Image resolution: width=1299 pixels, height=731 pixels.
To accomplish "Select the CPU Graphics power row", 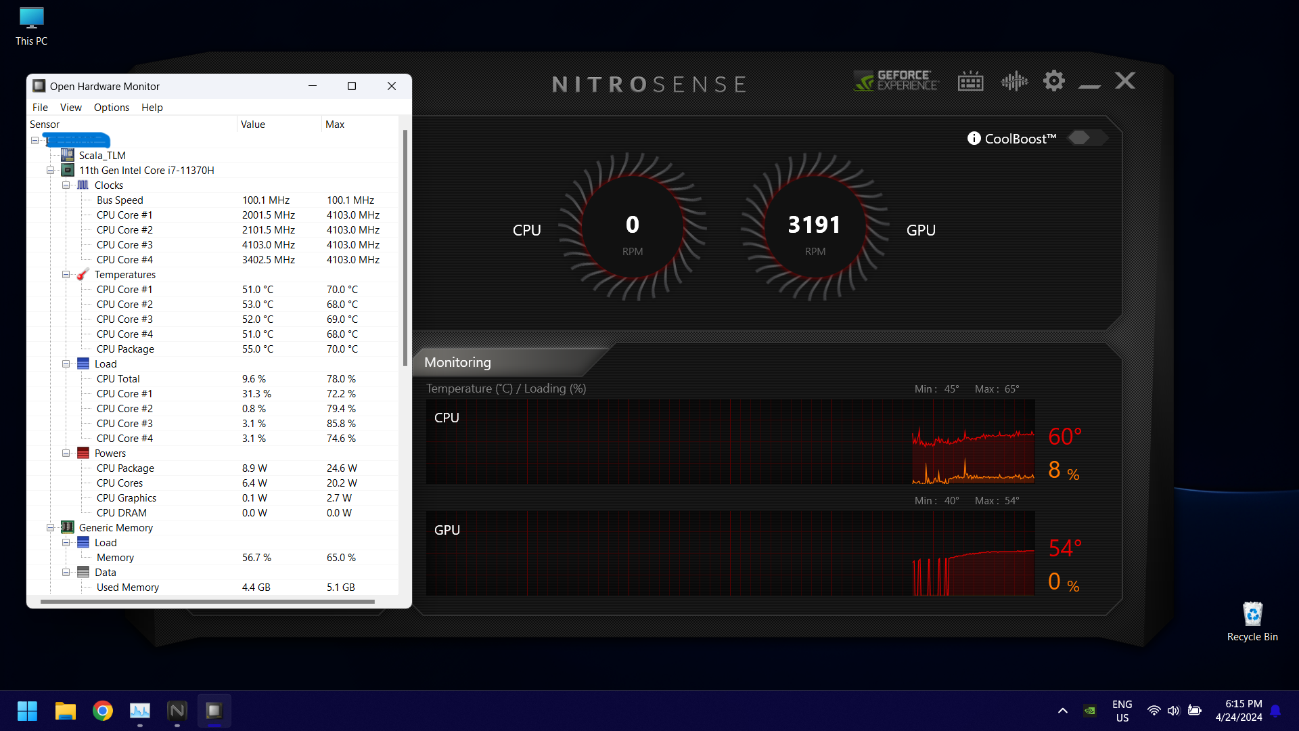I will tap(212, 498).
